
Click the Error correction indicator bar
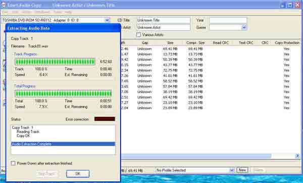coord(105,119)
